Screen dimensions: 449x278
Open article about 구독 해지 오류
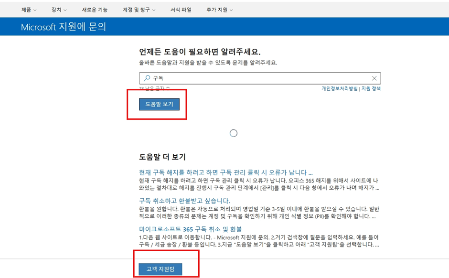coord(225,172)
